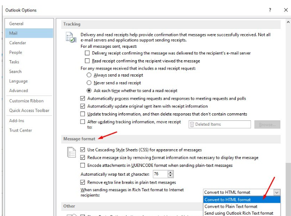Screen dimensions: 291x216
Task: Open the People options category
Action: (x=29, y=52)
